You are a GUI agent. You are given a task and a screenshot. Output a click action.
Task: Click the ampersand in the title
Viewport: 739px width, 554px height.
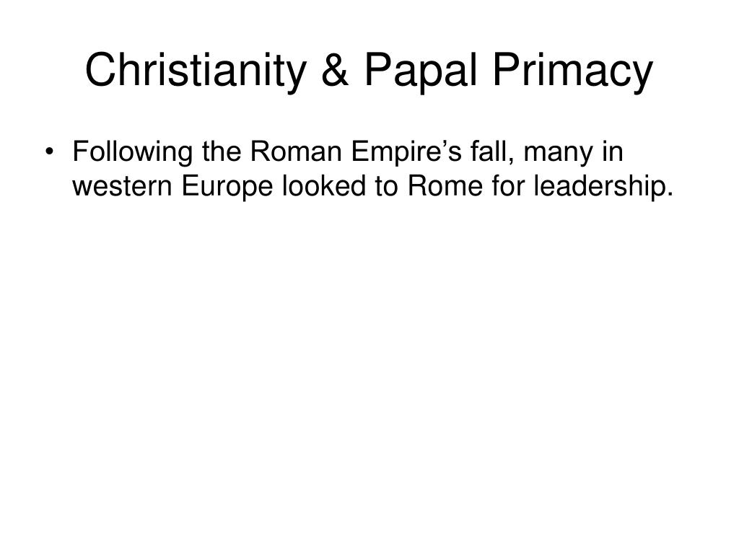tap(335, 71)
